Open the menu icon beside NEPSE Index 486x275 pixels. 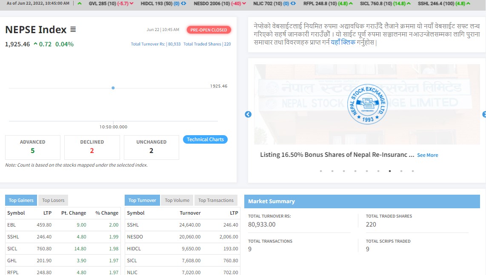pos(73,29)
